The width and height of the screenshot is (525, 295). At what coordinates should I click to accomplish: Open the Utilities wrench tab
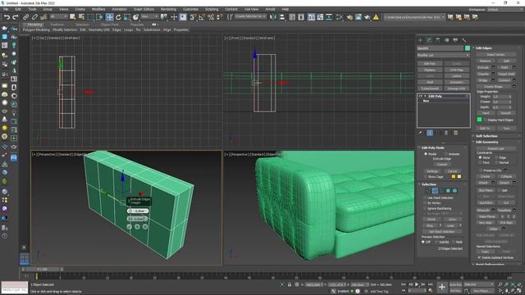click(x=464, y=40)
